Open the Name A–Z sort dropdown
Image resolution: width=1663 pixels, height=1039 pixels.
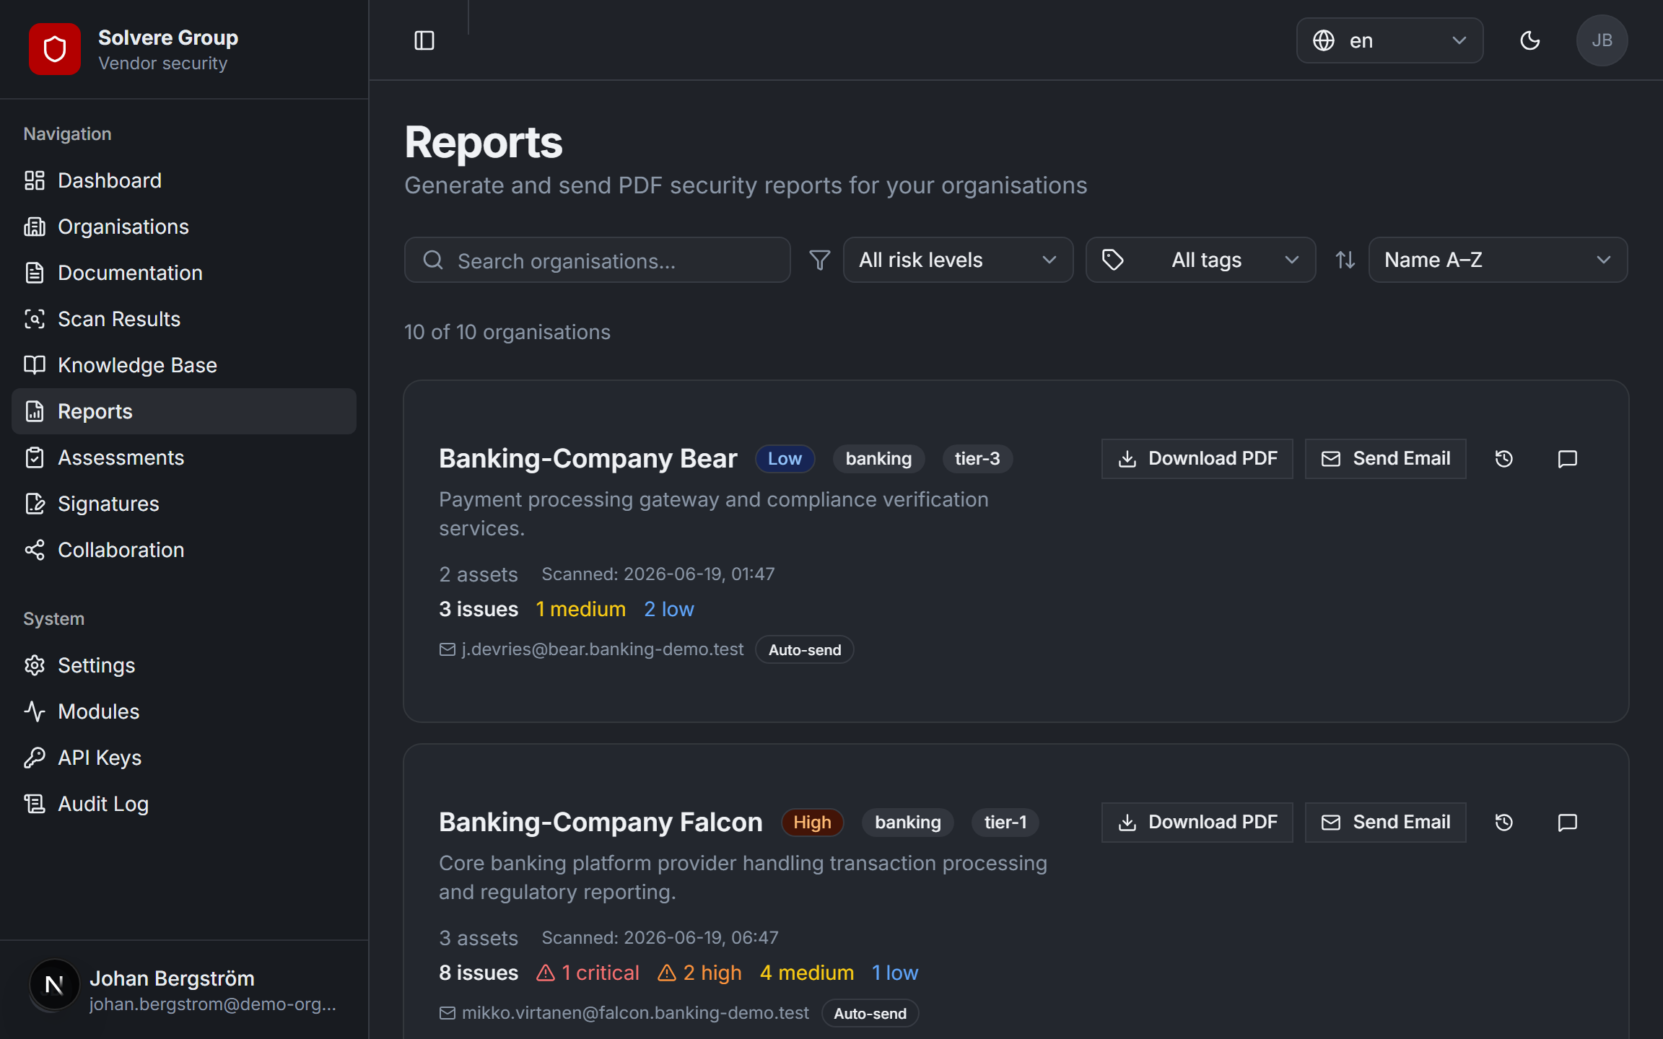click(1498, 260)
